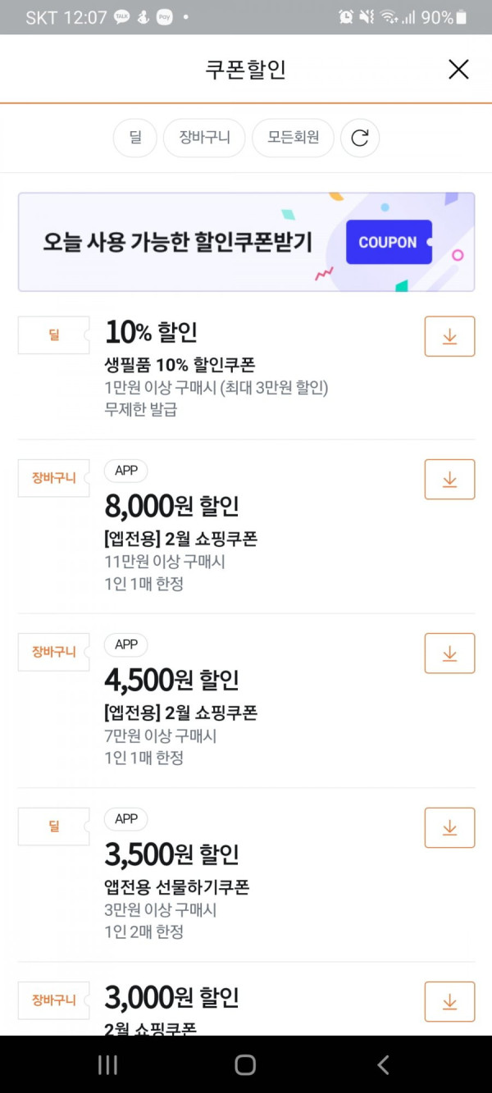The height and width of the screenshot is (1093, 492).
Task: Download the 3,000원 할인 coupon
Action: (x=449, y=1001)
